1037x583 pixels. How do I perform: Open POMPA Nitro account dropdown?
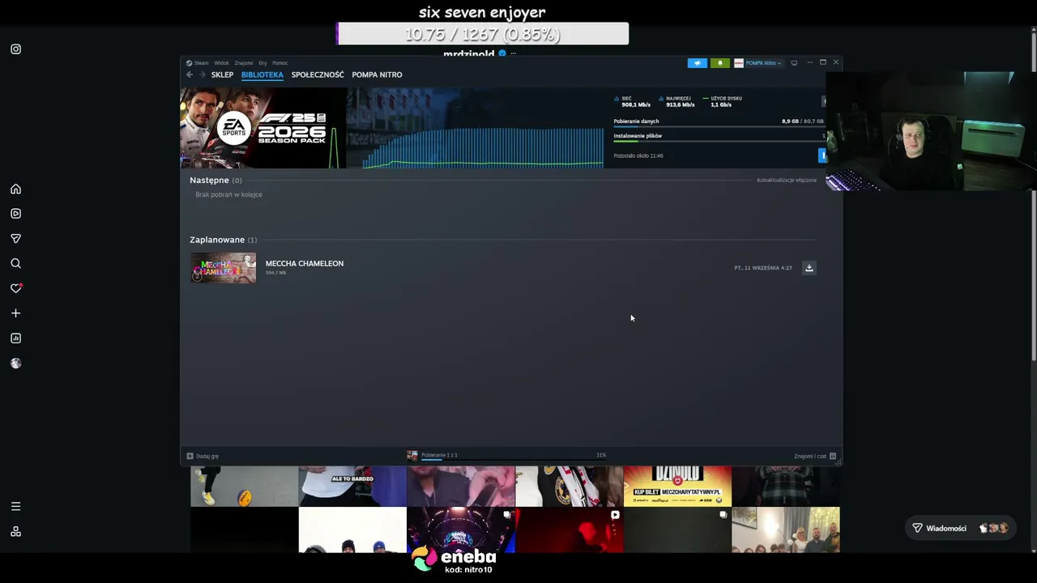pyautogui.click(x=757, y=63)
